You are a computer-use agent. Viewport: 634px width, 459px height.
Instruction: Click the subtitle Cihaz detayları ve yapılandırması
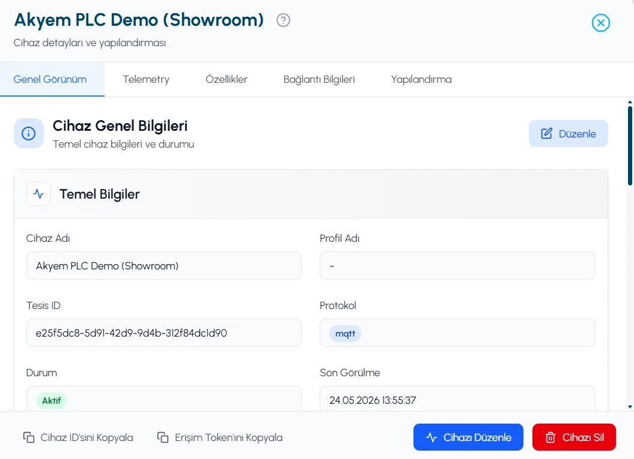pos(90,43)
